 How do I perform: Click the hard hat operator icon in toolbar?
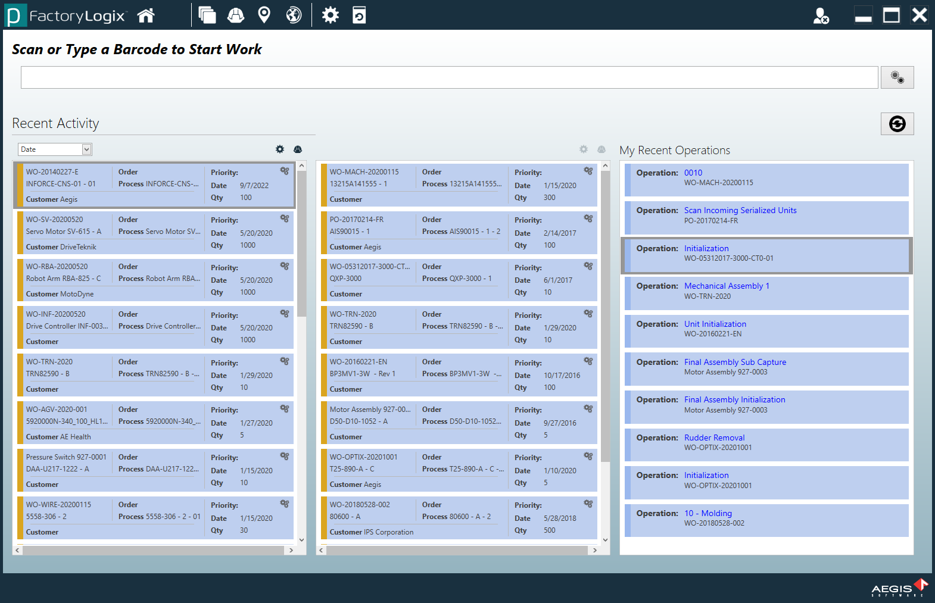pos(236,15)
